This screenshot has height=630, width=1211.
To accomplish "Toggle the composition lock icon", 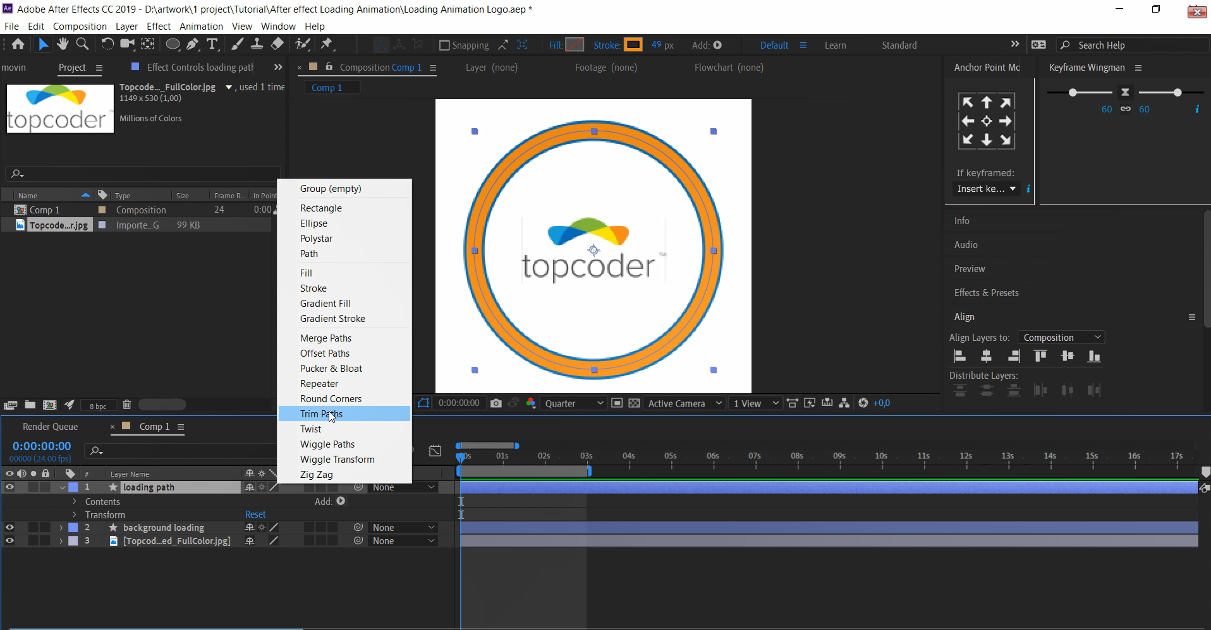I will pyautogui.click(x=329, y=66).
